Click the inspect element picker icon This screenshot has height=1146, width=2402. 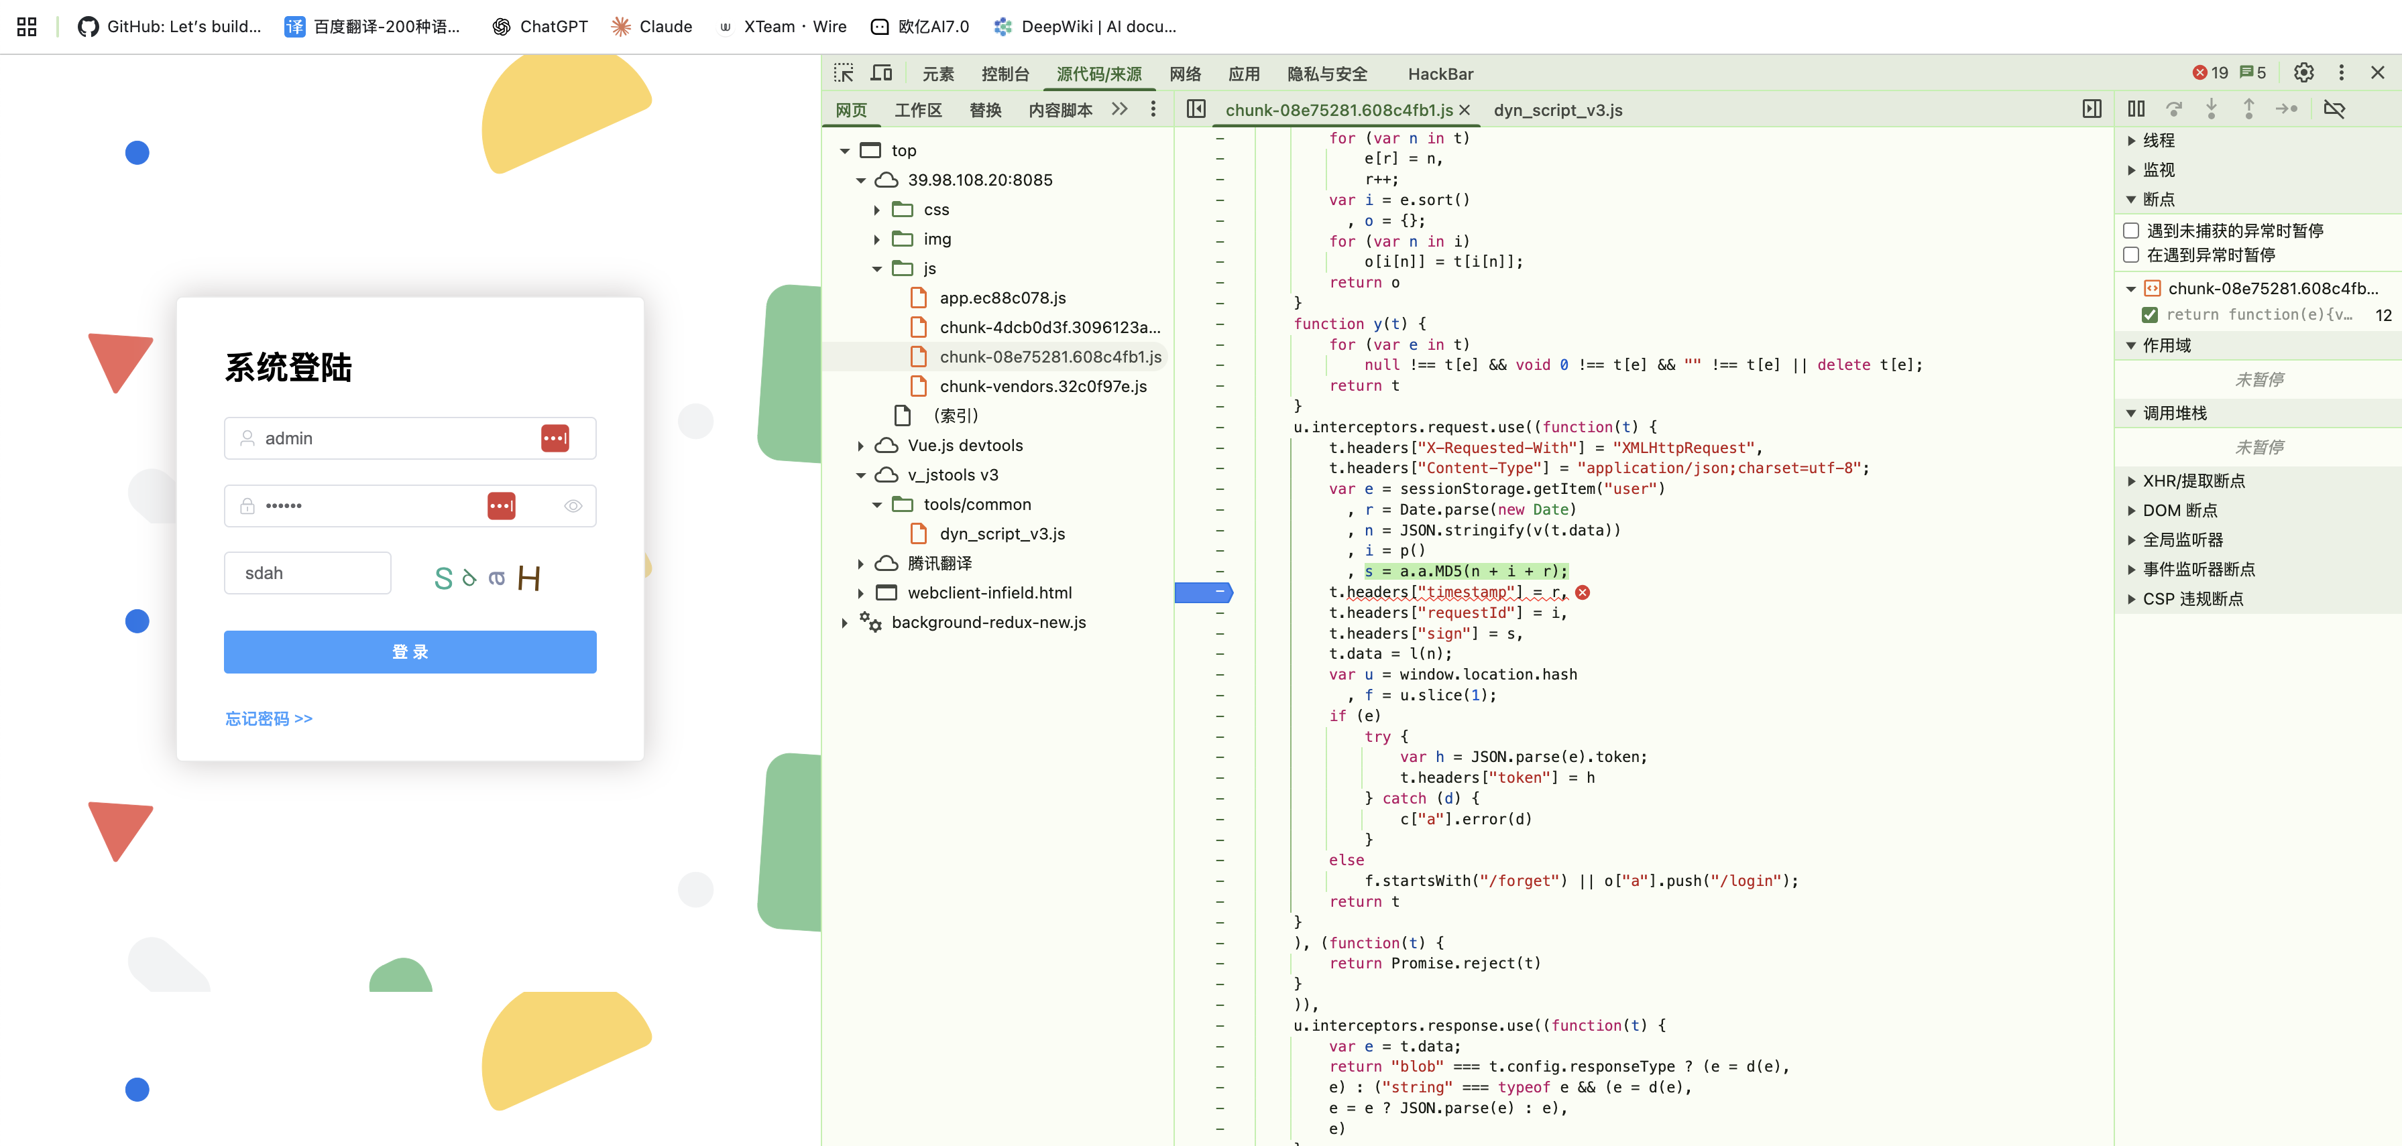844,72
